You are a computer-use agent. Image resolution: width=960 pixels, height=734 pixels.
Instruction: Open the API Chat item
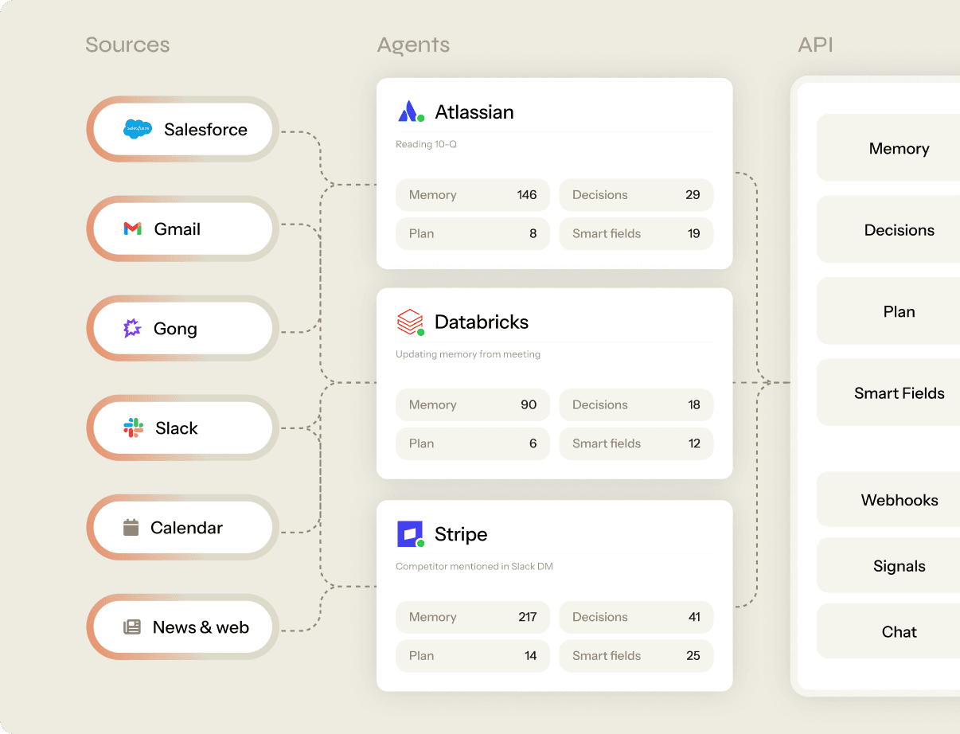(x=888, y=631)
